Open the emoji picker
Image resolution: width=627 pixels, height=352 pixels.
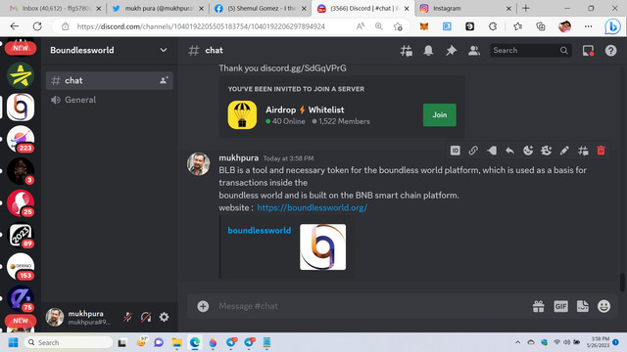pos(603,306)
